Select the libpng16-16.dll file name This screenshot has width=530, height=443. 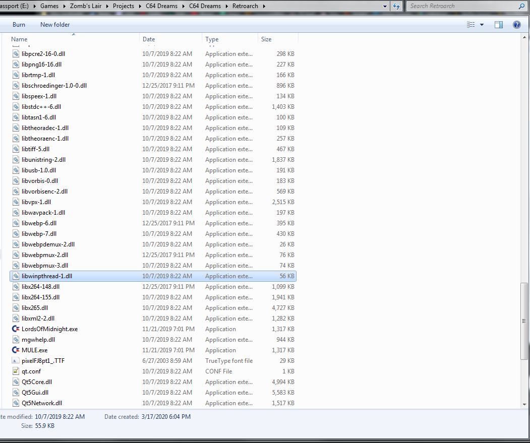[x=41, y=64]
